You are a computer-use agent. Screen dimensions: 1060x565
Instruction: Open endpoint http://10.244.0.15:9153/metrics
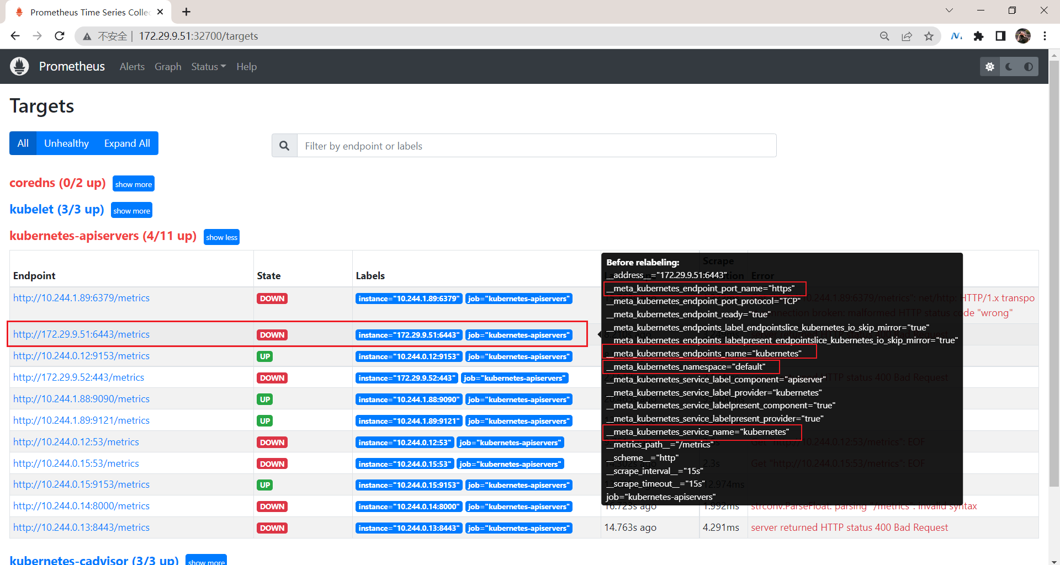(x=81, y=484)
